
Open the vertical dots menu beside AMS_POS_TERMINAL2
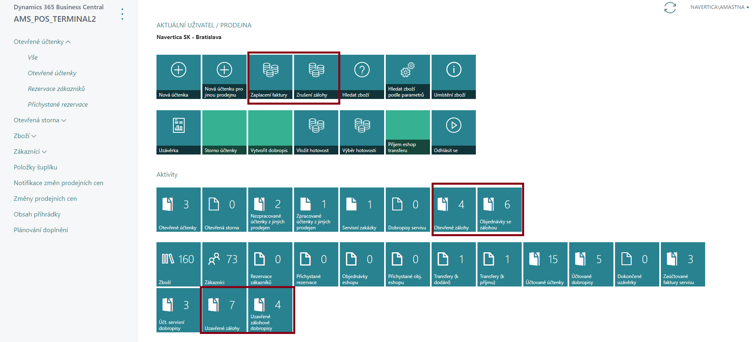point(122,14)
